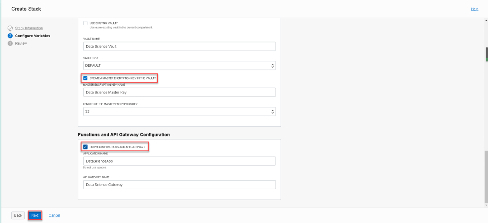Cancel the stack creation
488x223 pixels.
(x=54, y=215)
